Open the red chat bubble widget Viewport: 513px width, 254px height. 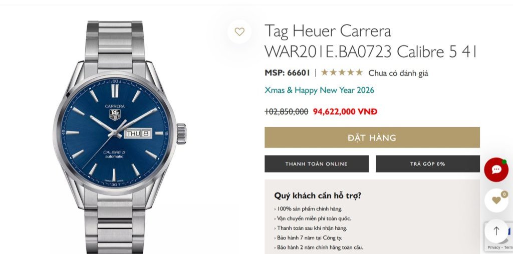[x=496, y=169]
